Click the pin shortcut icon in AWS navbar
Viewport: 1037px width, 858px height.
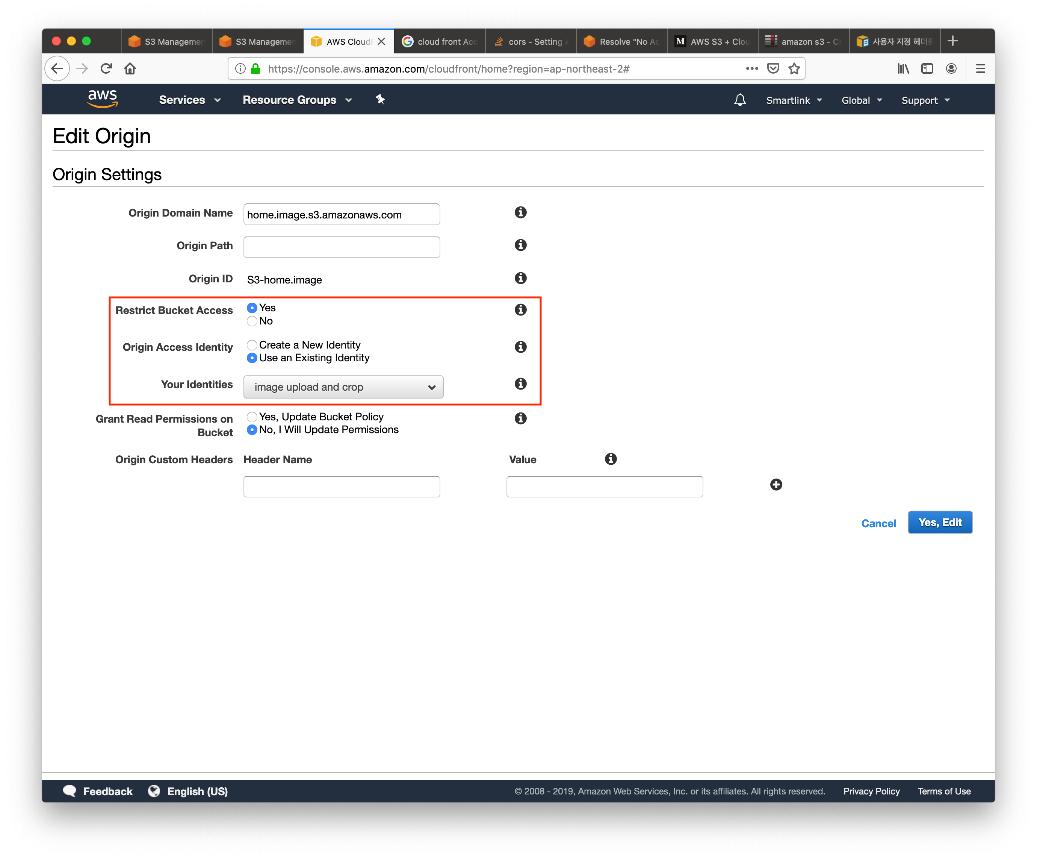[380, 100]
